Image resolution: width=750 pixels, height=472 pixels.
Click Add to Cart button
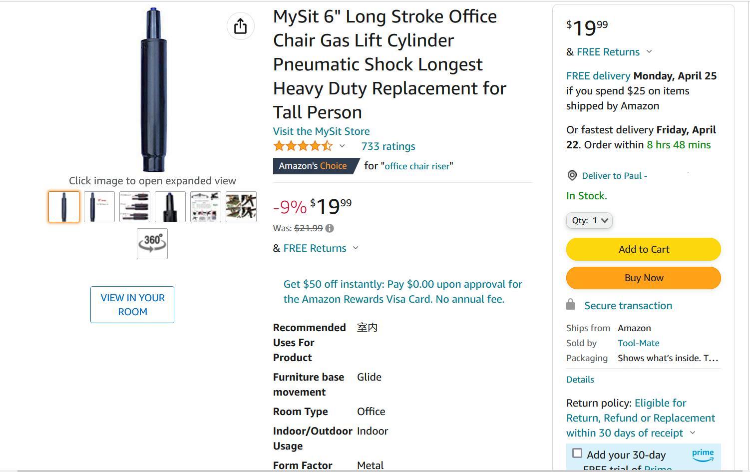[644, 249]
